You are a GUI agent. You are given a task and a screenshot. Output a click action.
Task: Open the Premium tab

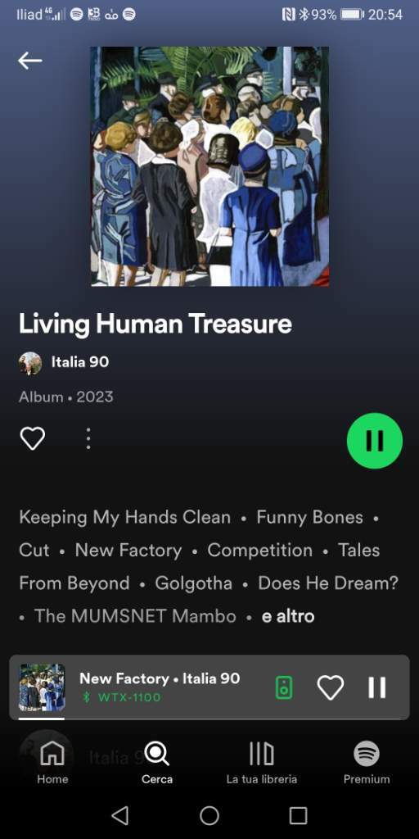point(367,763)
